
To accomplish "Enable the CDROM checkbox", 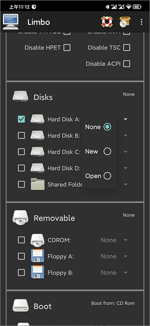I will [21, 240].
